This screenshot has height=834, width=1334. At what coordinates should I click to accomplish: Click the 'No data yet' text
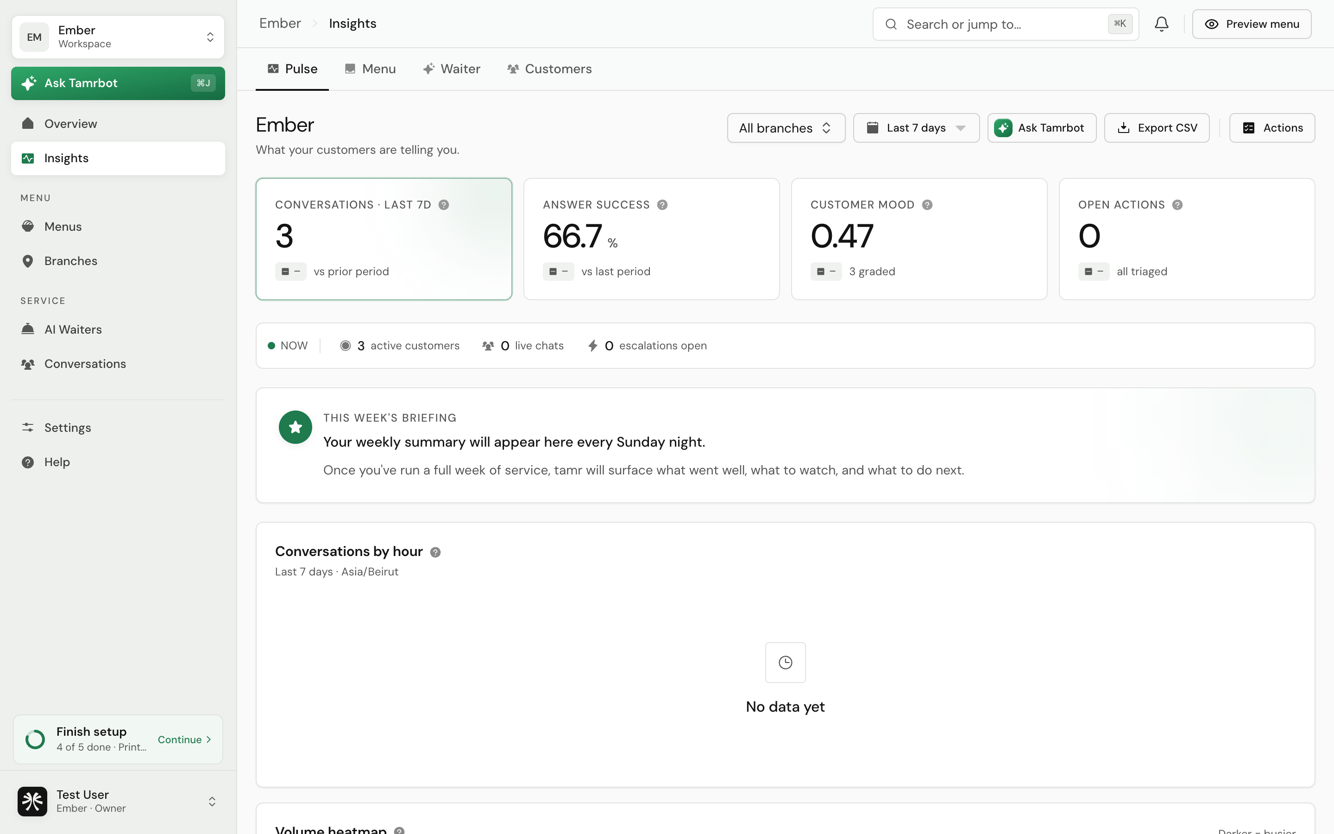[785, 707]
